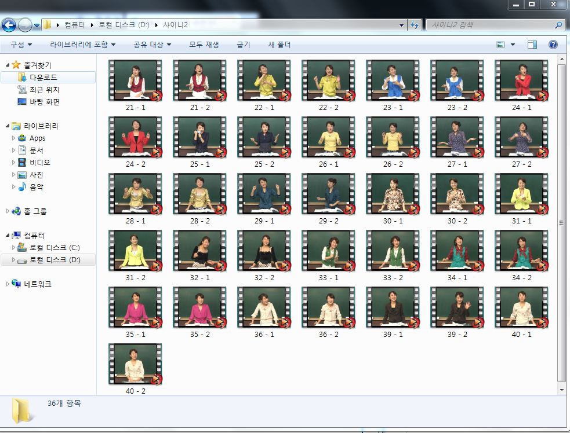Click the 굽기 button

click(243, 45)
